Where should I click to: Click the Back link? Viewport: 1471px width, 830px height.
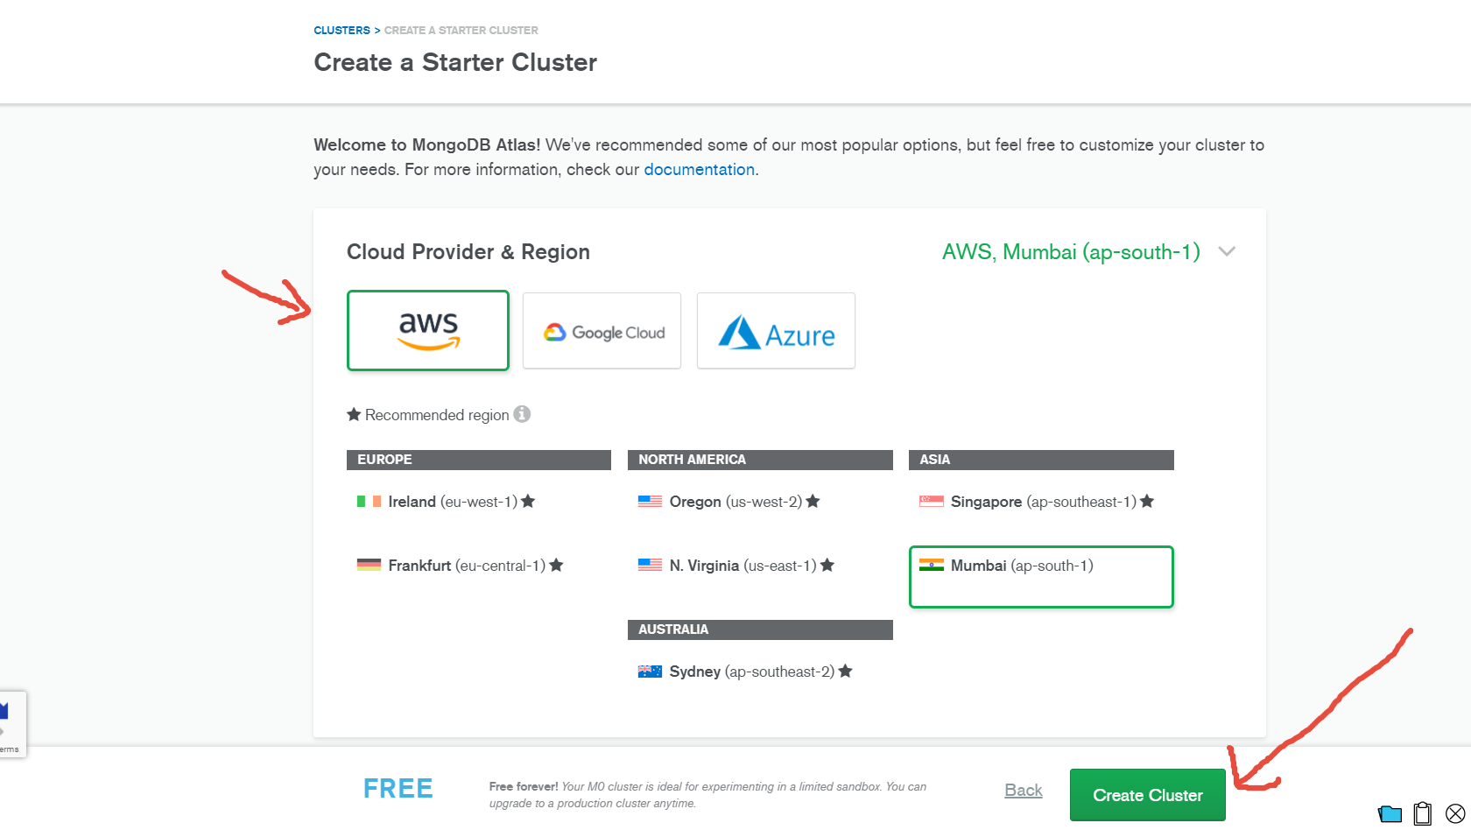tap(1023, 791)
